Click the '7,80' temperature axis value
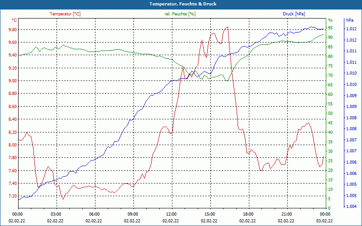Viewport: 362px width, 226px height. 13,158
